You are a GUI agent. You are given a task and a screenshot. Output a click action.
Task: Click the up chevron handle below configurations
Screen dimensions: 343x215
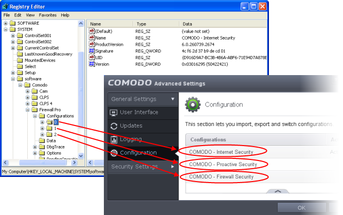(x=278, y=191)
